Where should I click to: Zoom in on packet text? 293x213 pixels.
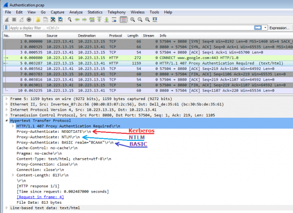[132, 19]
